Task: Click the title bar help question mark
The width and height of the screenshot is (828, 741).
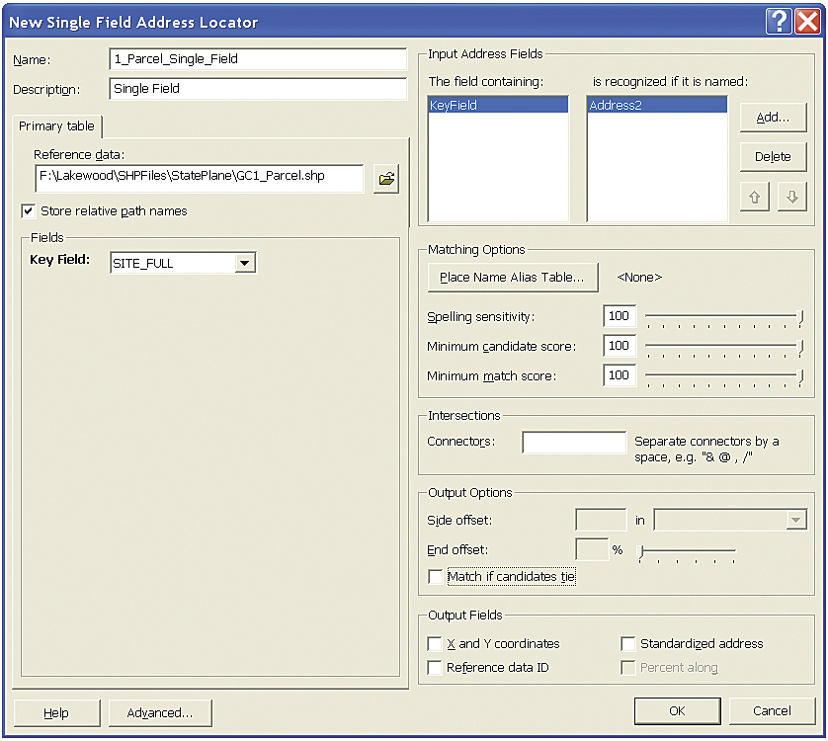Action: tap(778, 20)
